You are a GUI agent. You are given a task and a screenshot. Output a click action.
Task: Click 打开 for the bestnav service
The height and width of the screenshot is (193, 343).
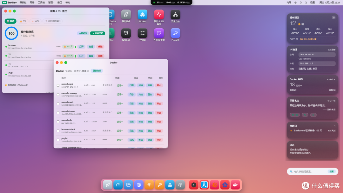81,47
